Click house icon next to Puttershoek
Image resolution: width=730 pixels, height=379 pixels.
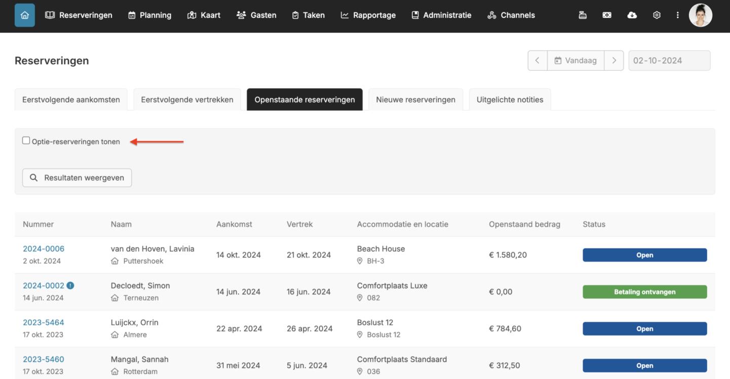coord(115,261)
